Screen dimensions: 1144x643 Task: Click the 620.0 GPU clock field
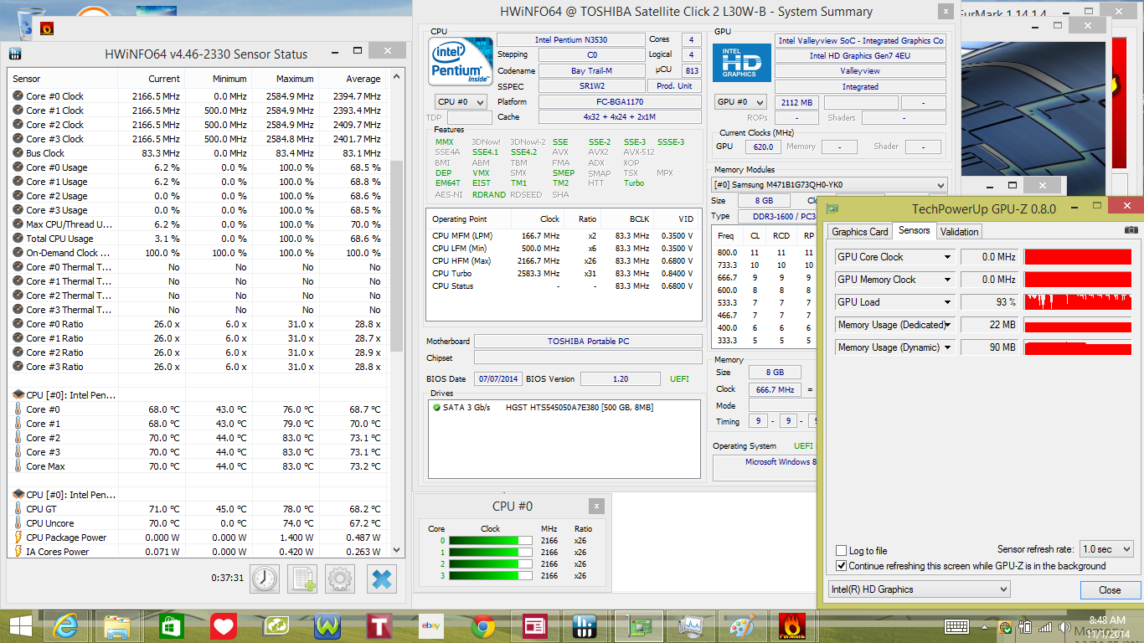tap(761, 147)
